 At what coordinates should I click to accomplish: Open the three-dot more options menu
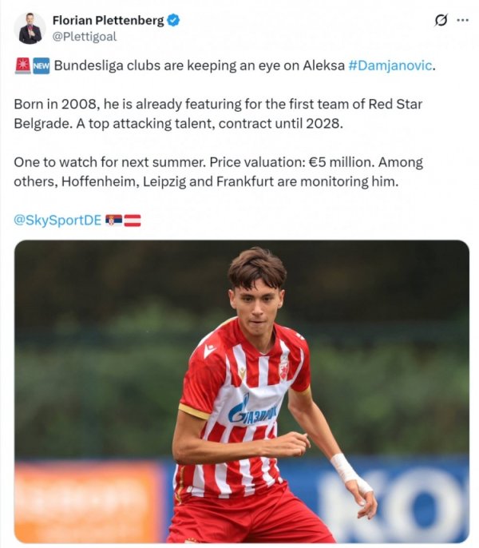463,21
